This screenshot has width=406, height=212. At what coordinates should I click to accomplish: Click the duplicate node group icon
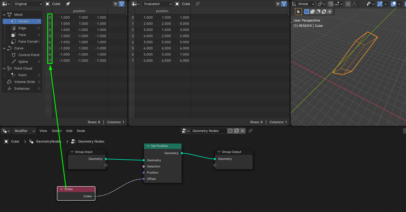tap(236, 131)
